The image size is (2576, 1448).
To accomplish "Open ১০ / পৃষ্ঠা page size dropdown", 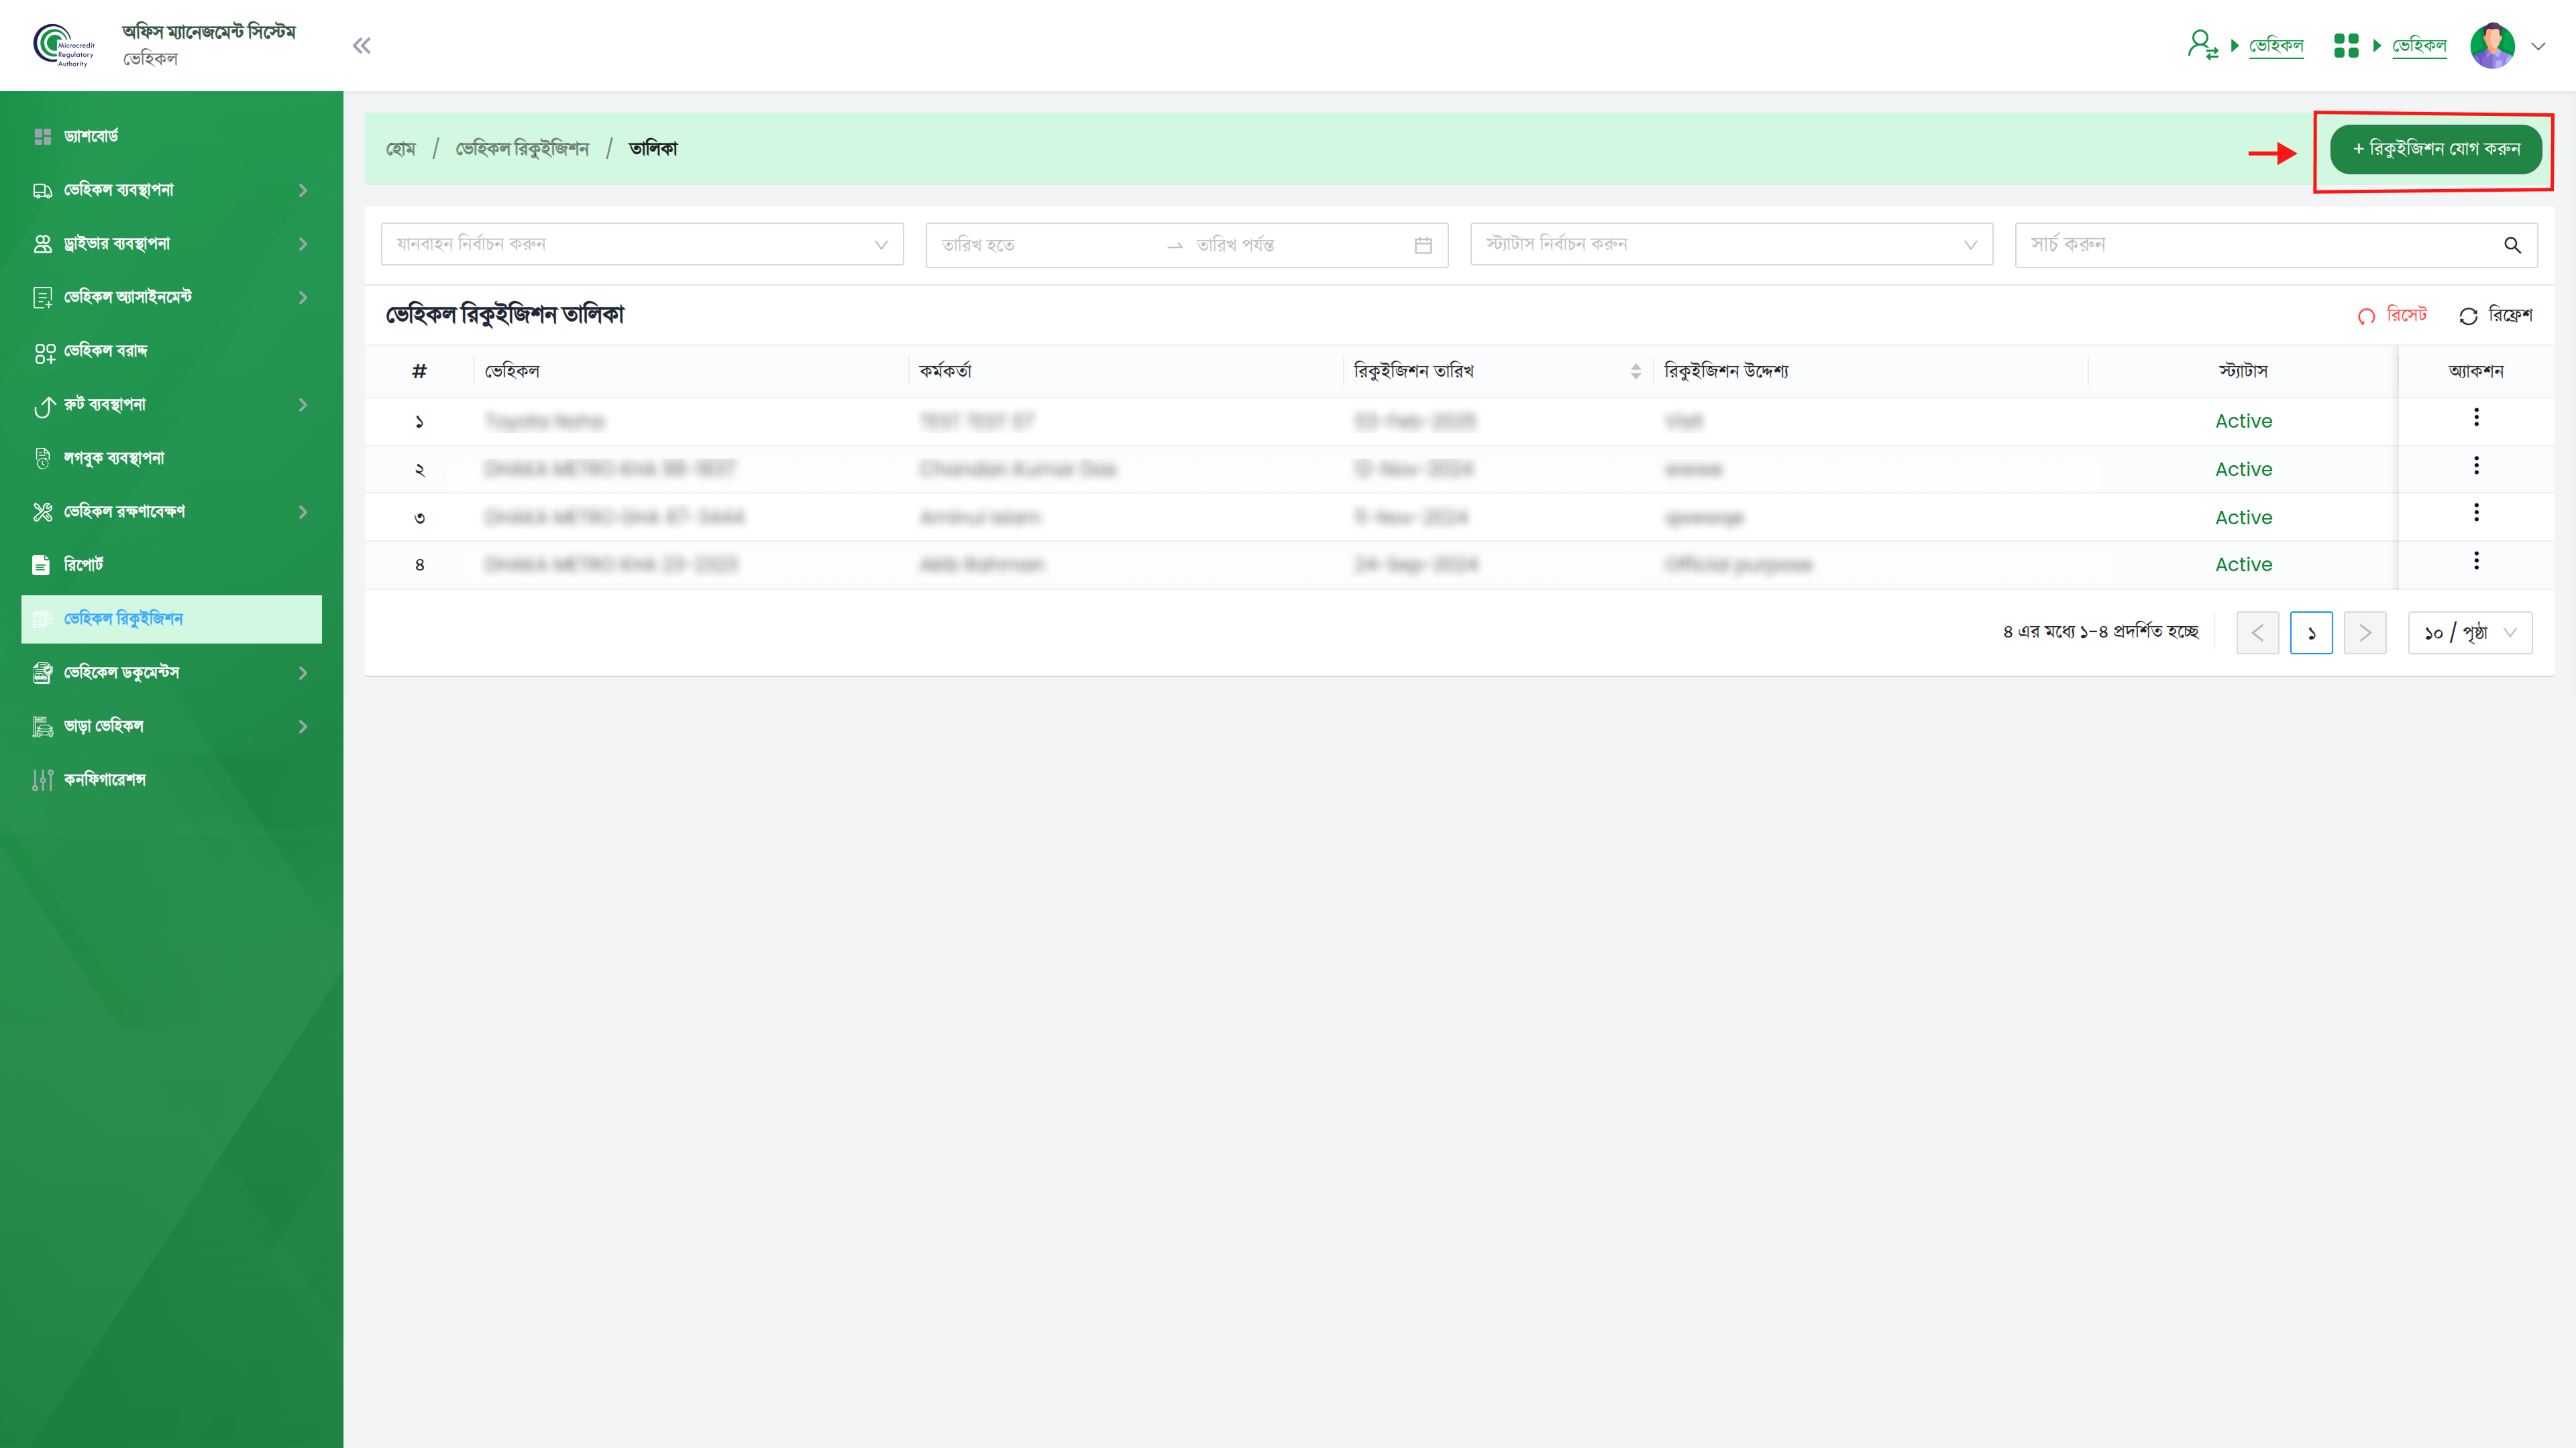I will (x=2470, y=633).
